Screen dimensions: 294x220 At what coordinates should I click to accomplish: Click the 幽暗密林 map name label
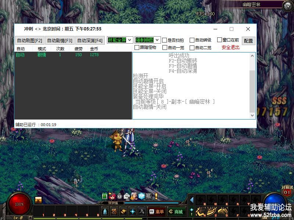[x=251, y=4]
